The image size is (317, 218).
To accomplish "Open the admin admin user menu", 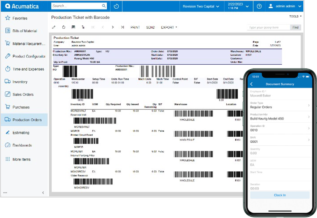I will pyautogui.click(x=286, y=6).
